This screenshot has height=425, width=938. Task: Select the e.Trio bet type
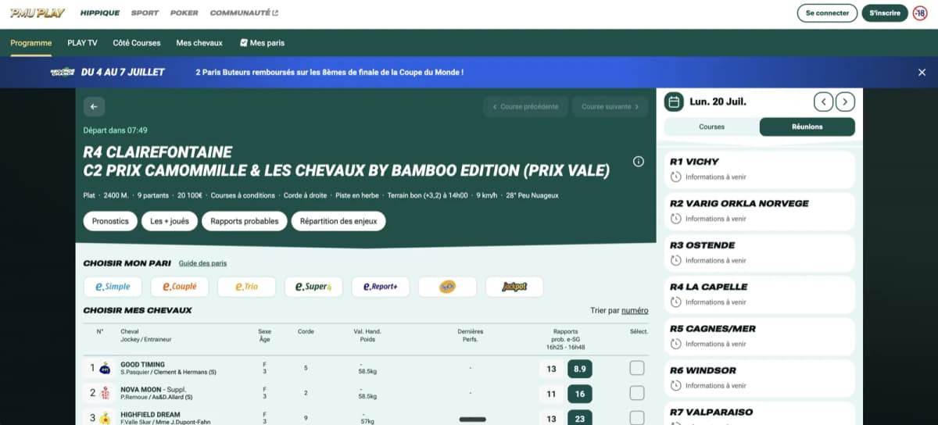coord(246,287)
